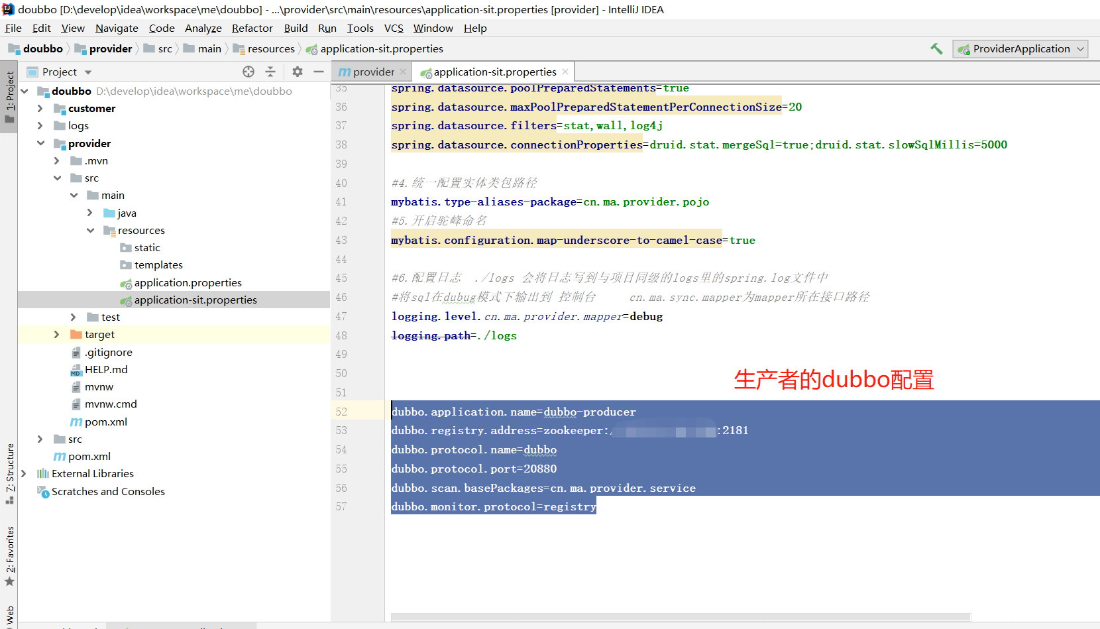The width and height of the screenshot is (1100, 629).
Task: Click on dubbo.protocol.port=20880 line
Action: point(474,469)
